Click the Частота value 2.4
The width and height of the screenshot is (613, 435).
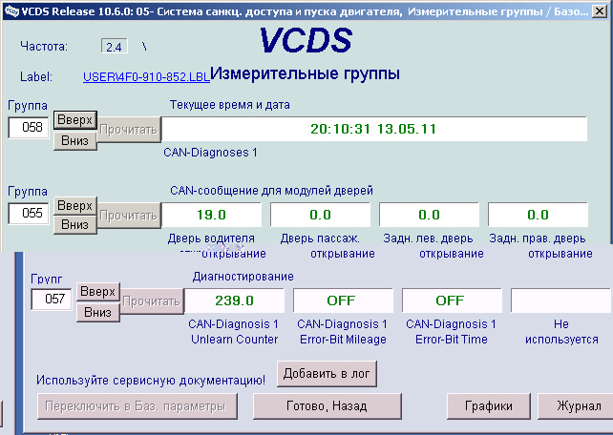coord(115,47)
